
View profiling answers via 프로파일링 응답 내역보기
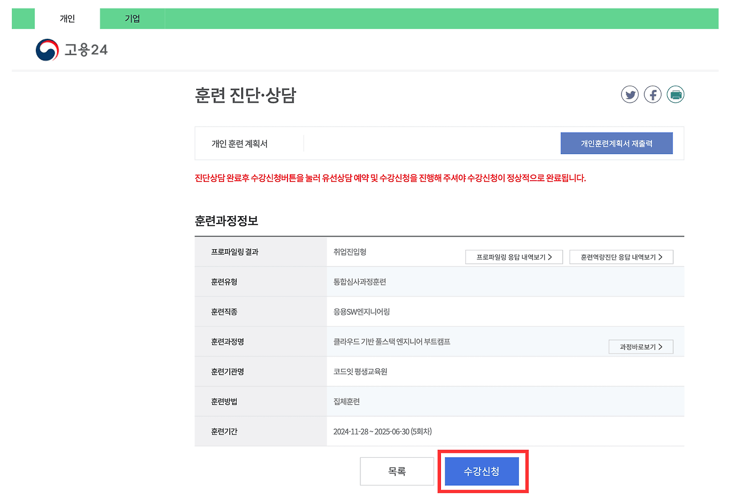point(513,257)
